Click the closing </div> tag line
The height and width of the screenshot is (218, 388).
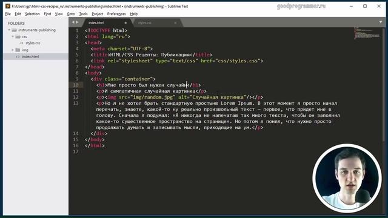pyautogui.click(x=99, y=133)
